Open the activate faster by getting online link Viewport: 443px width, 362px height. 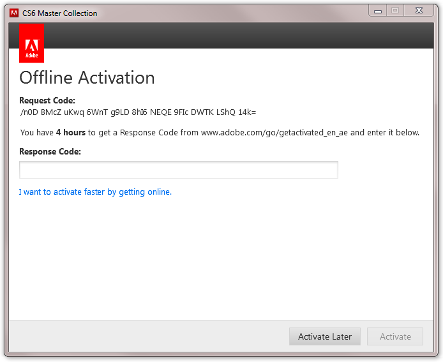click(x=95, y=192)
